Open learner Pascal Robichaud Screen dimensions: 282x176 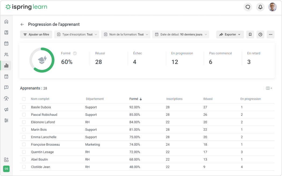[x=44, y=115]
